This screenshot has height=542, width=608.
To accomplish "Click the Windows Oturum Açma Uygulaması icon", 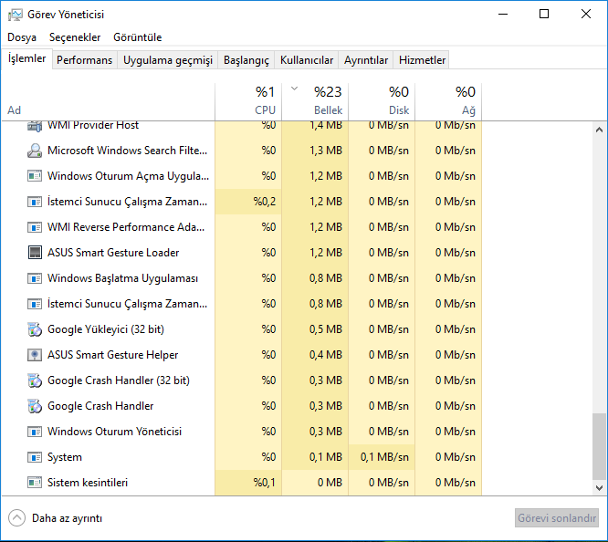I will coord(35,176).
